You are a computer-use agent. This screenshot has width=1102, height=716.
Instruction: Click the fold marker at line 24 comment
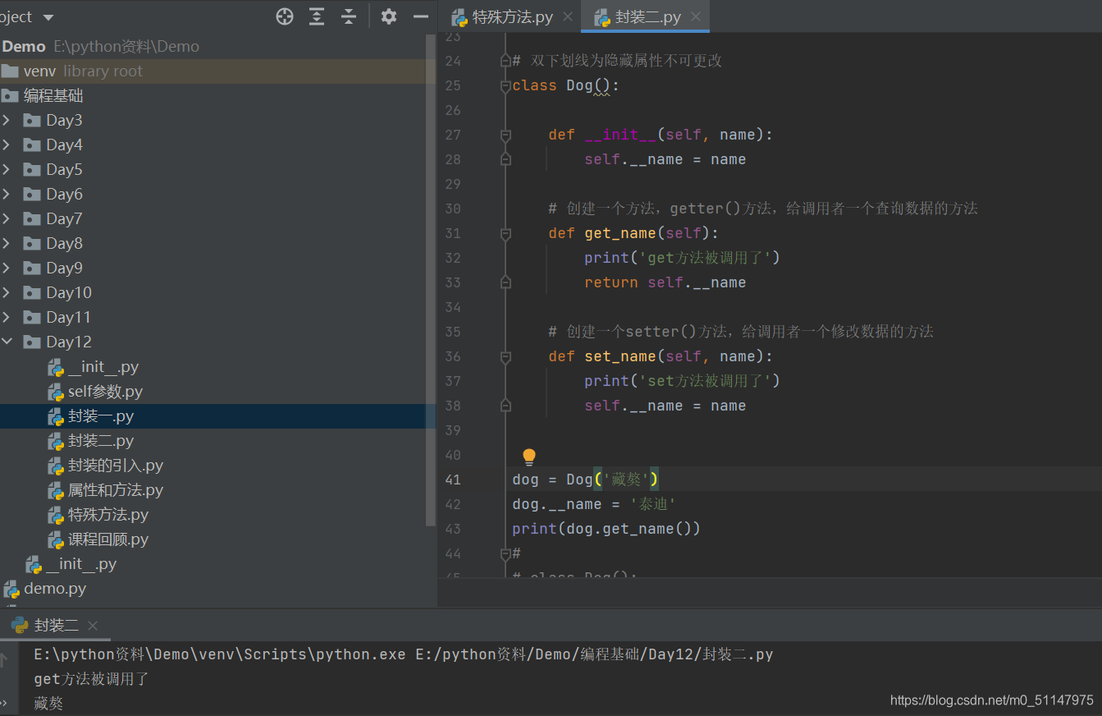[x=505, y=61]
